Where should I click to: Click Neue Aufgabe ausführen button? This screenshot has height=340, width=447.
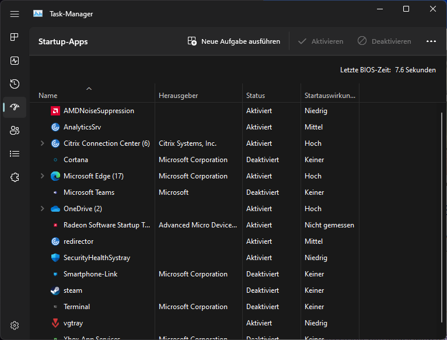pos(233,41)
